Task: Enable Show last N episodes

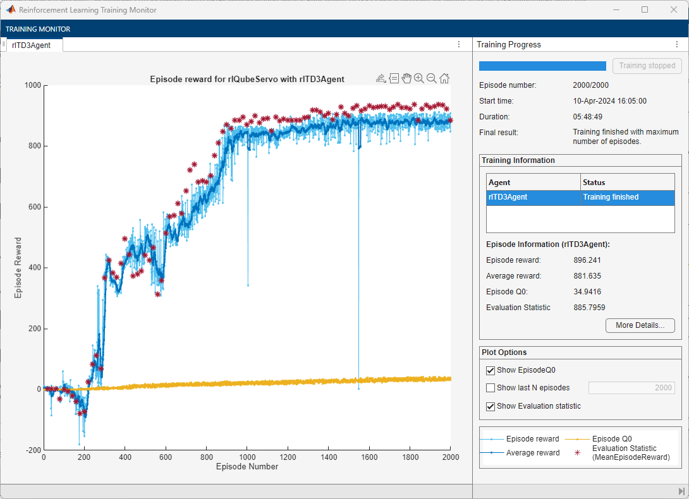Action: pos(491,388)
